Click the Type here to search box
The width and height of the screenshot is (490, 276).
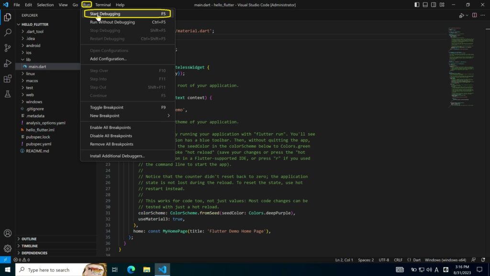tap(61, 270)
